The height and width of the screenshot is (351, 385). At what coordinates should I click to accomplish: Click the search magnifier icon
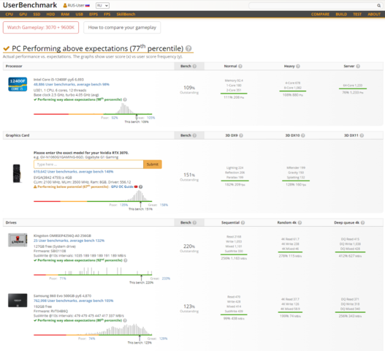pos(378,5)
